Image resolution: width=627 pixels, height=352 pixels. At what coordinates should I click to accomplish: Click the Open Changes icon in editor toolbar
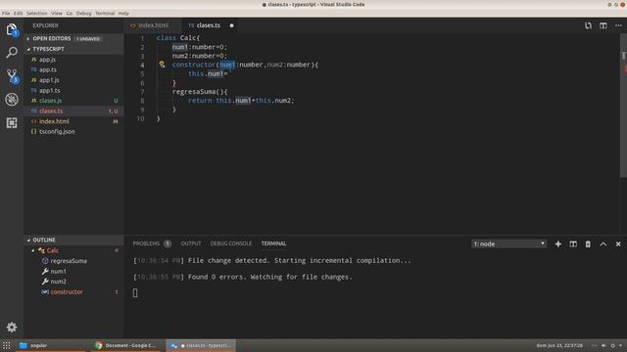coord(588,25)
